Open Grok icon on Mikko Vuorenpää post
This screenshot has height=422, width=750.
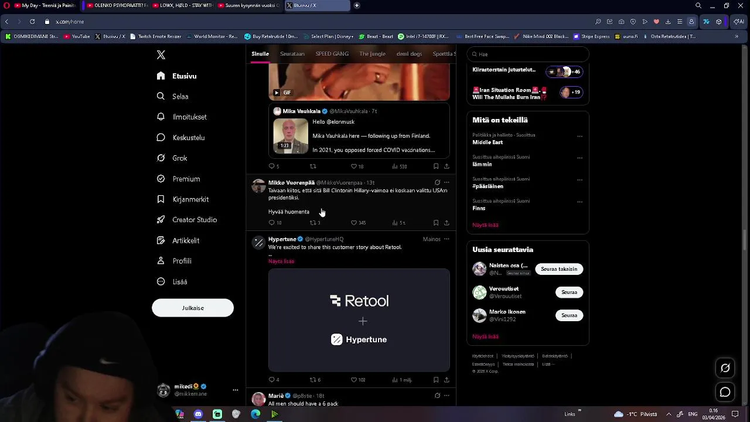pos(437,182)
